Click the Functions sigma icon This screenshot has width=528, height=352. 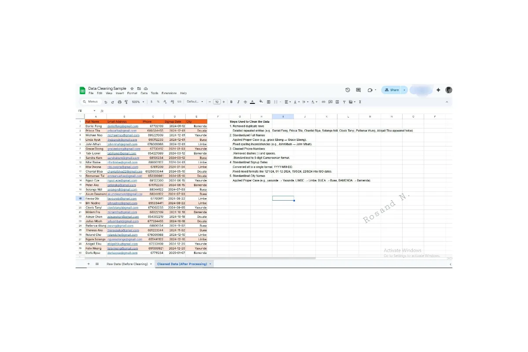[x=360, y=102]
